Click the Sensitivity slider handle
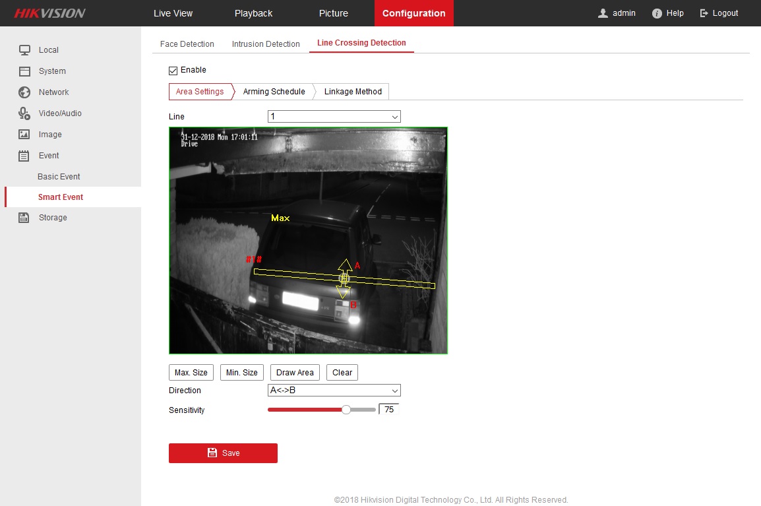 [x=346, y=410]
